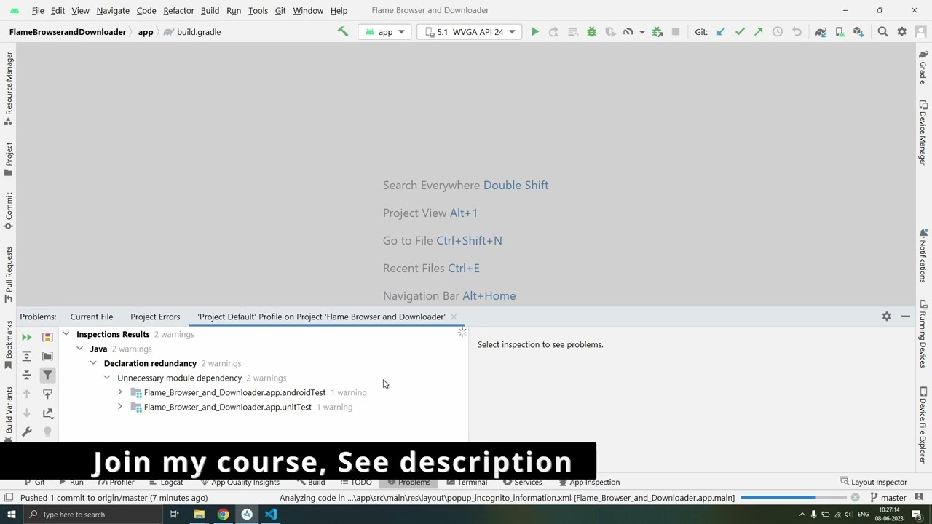Commit changes with the Git checkmark
932x524 pixels.
tap(740, 32)
